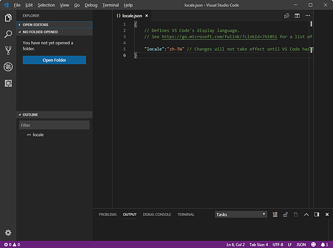Open notifications bell in status bar

pyautogui.click(x=324, y=244)
